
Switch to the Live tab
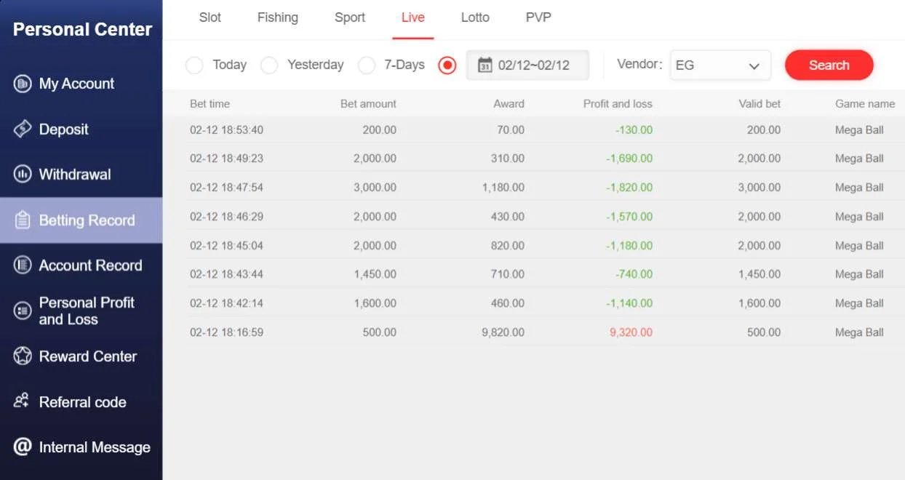pos(412,17)
